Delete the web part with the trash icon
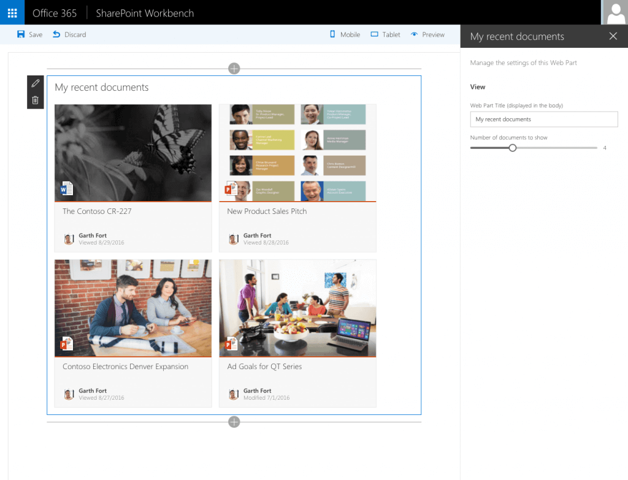The image size is (628, 480). tap(35, 99)
